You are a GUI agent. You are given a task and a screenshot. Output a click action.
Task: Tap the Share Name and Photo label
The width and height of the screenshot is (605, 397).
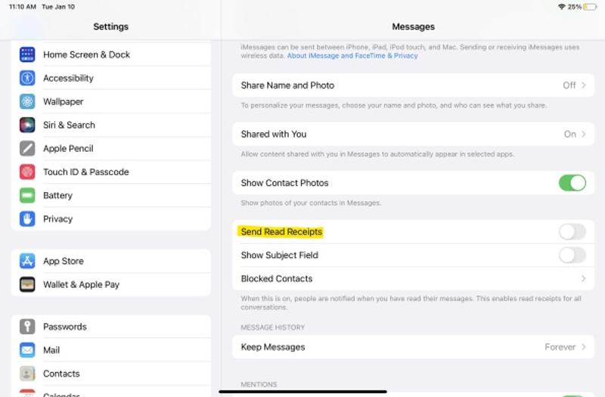pos(287,85)
